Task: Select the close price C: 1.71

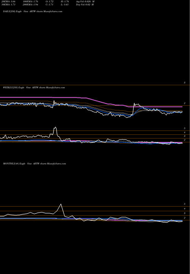Action: pos(49,5)
